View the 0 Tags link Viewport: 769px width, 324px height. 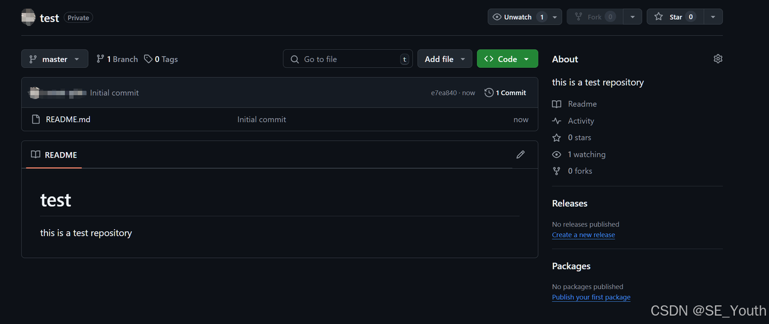161,59
